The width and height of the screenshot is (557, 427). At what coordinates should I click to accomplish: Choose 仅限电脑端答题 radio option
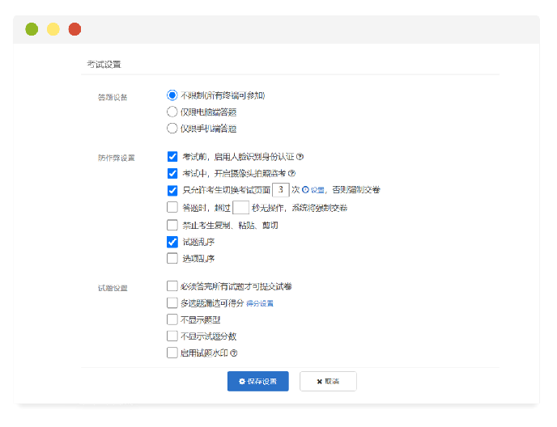[x=172, y=112]
